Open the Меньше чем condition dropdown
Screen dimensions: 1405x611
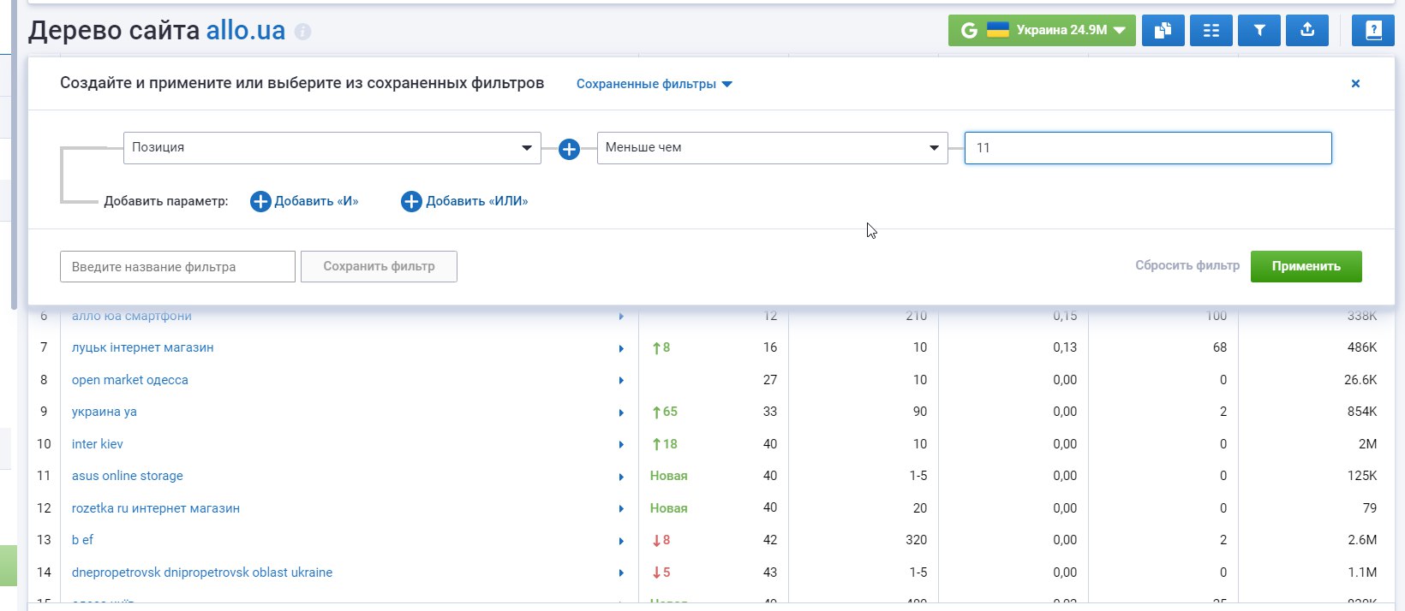(x=773, y=147)
